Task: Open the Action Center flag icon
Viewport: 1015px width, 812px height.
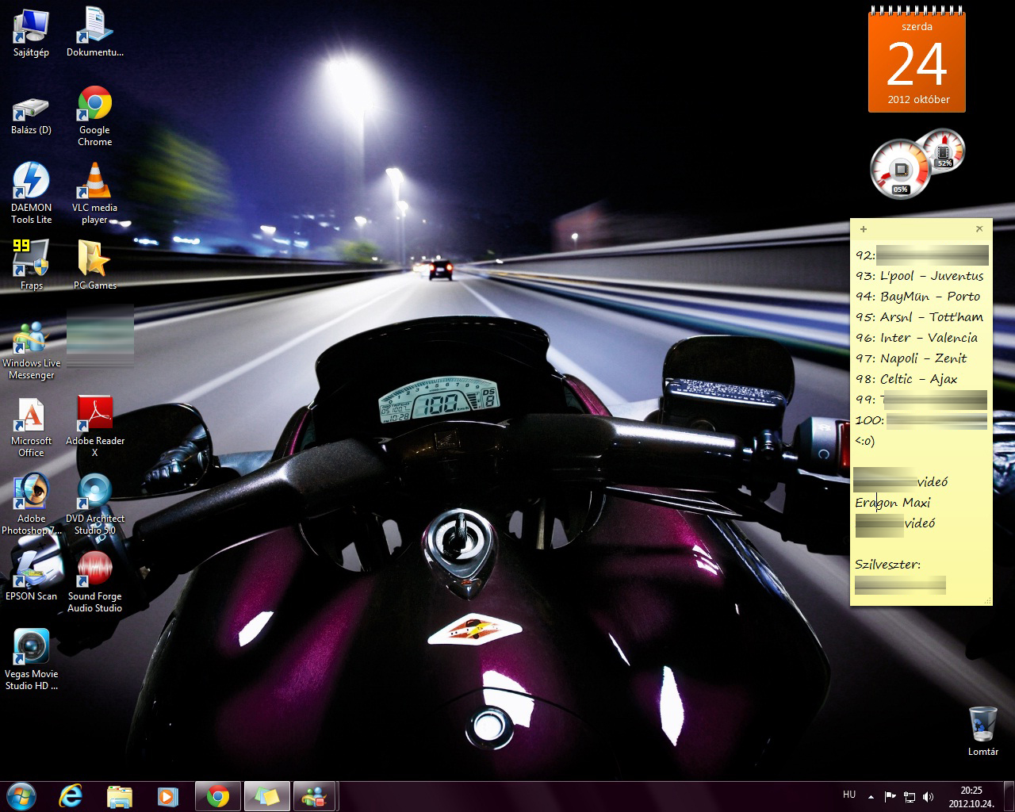Action: click(x=891, y=796)
